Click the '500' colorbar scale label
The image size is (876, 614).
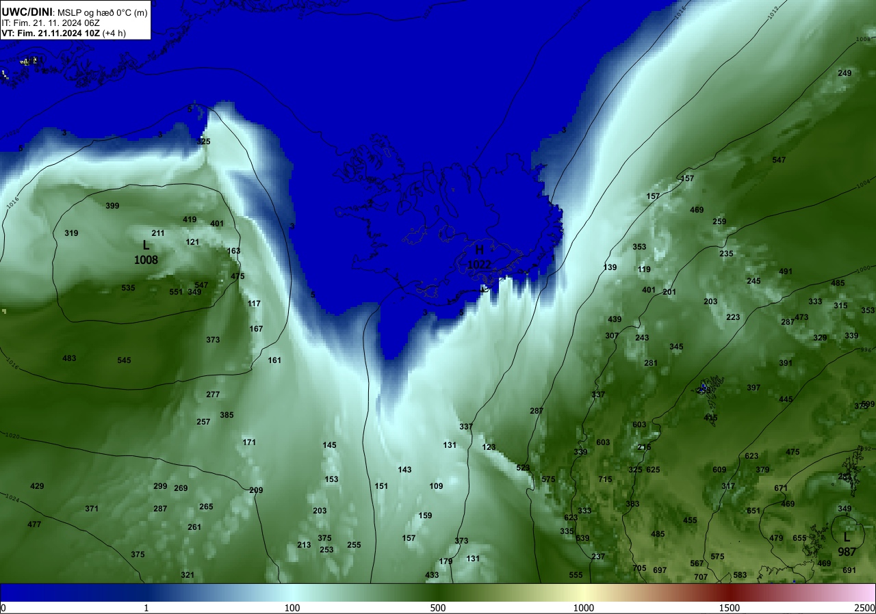[x=438, y=608]
